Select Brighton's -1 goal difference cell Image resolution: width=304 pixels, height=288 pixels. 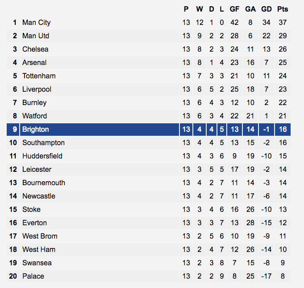point(267,129)
